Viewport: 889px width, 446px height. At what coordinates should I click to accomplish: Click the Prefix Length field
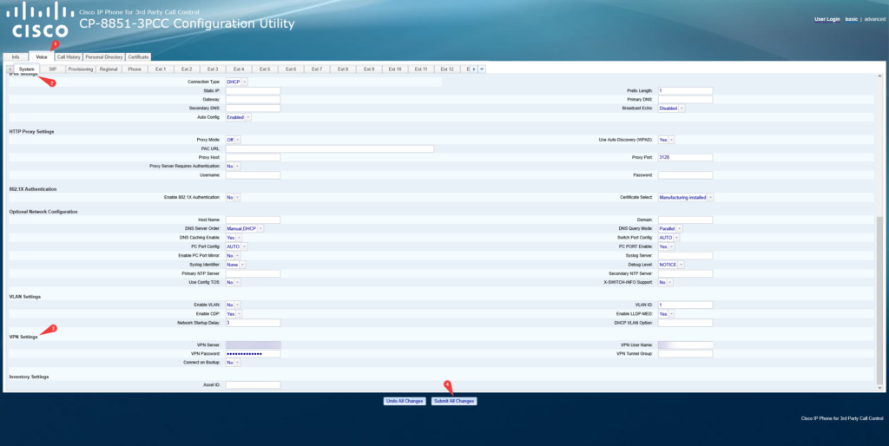[x=686, y=90]
